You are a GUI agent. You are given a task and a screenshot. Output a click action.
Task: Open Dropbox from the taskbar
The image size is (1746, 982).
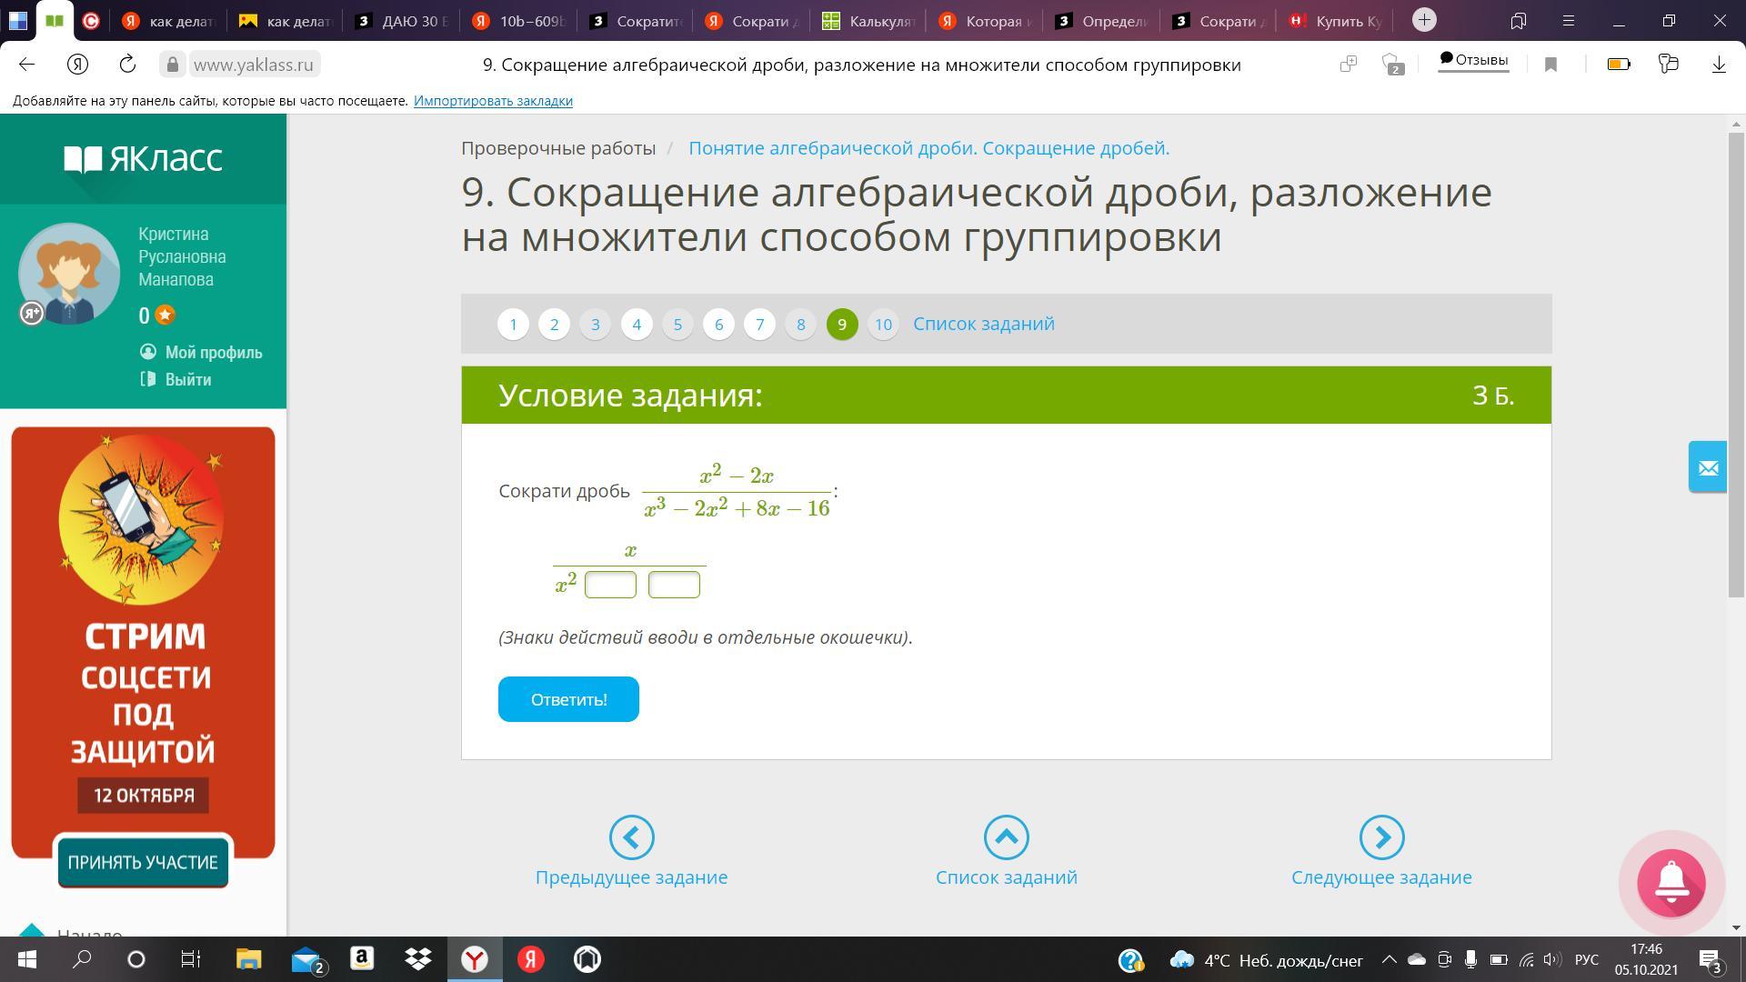418,959
